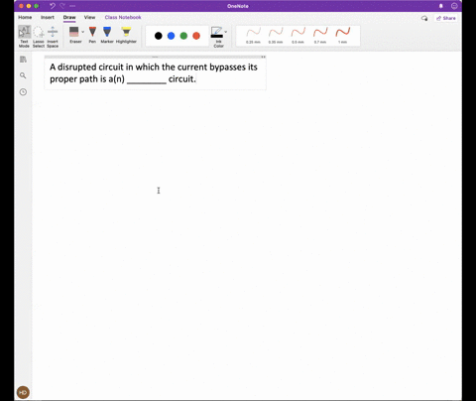Open the more options ellipsis in title bar
476x401 pixels.
coord(72,6)
